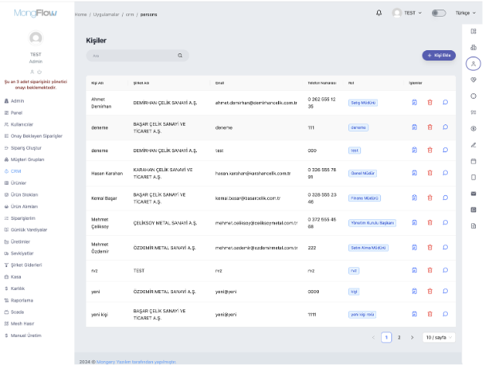483x365 pixels.
Task: Click the crm breadcrumb link
Action: pos(130,14)
